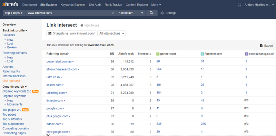Viewport: 276px width, 136px height.
Task: Open the notifications monitor icon
Action: [239, 5]
